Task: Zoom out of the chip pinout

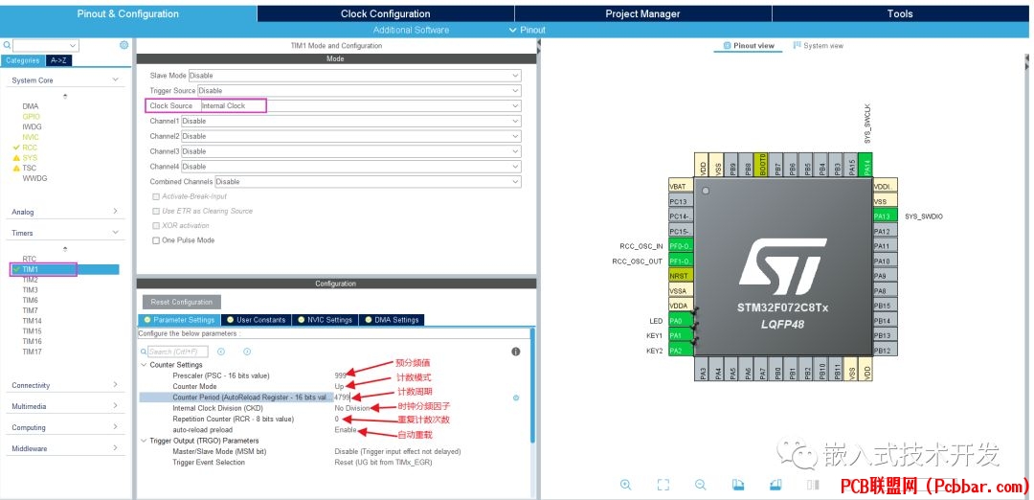Action: [x=700, y=485]
